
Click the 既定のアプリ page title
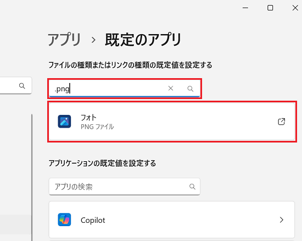coord(143,40)
